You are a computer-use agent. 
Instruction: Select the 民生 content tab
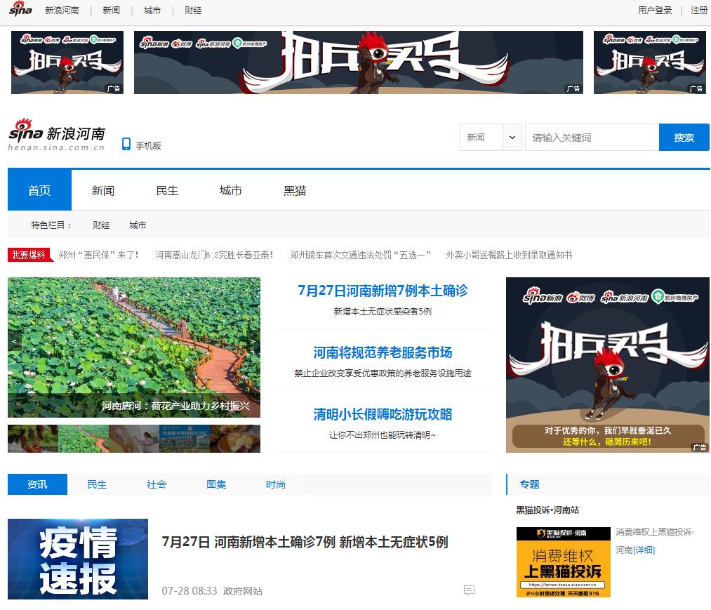[97, 484]
